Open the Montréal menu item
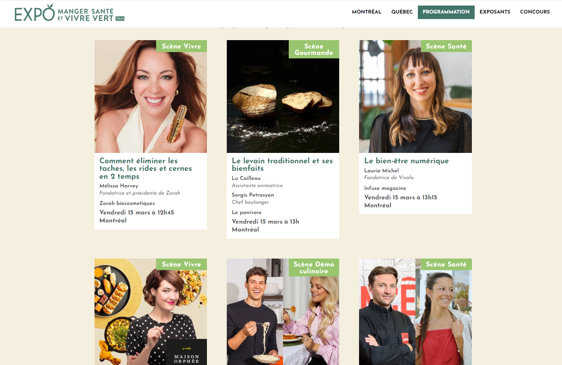 [367, 12]
